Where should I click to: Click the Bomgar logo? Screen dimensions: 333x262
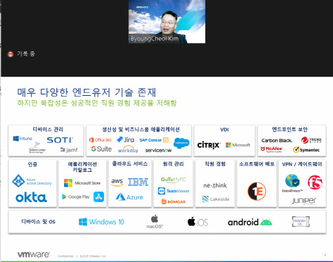[174, 201]
